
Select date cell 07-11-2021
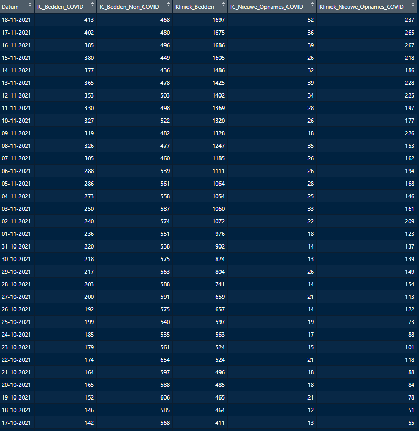pyautogui.click(x=16, y=158)
